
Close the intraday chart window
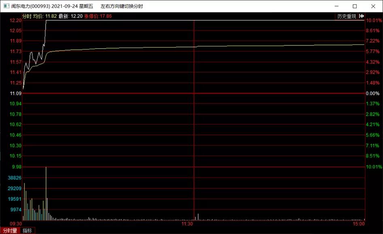[373, 6]
